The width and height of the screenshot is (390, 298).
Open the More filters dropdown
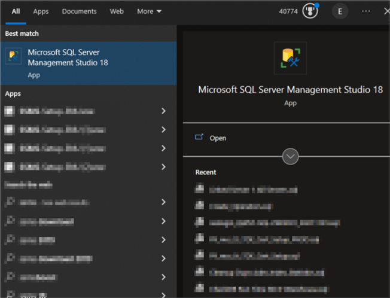(x=149, y=11)
